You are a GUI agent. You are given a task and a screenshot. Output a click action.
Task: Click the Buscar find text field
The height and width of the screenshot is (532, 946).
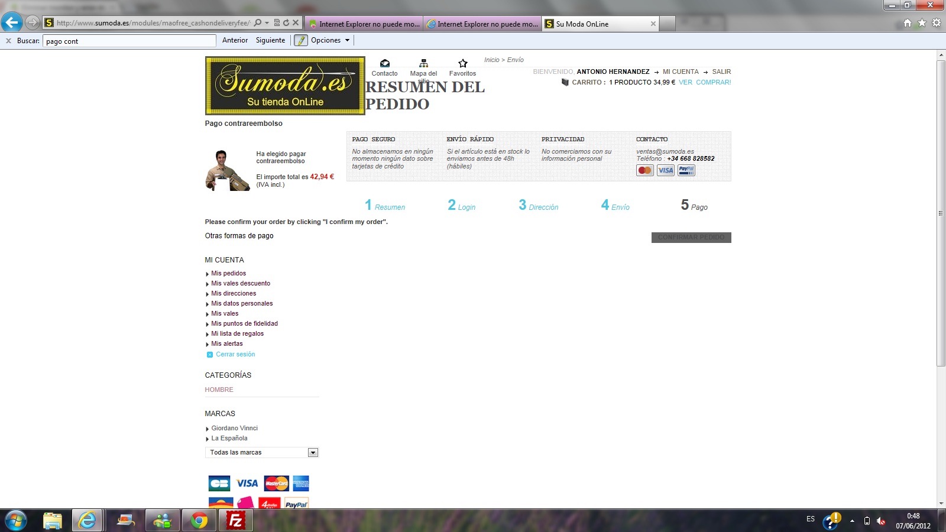tap(129, 41)
